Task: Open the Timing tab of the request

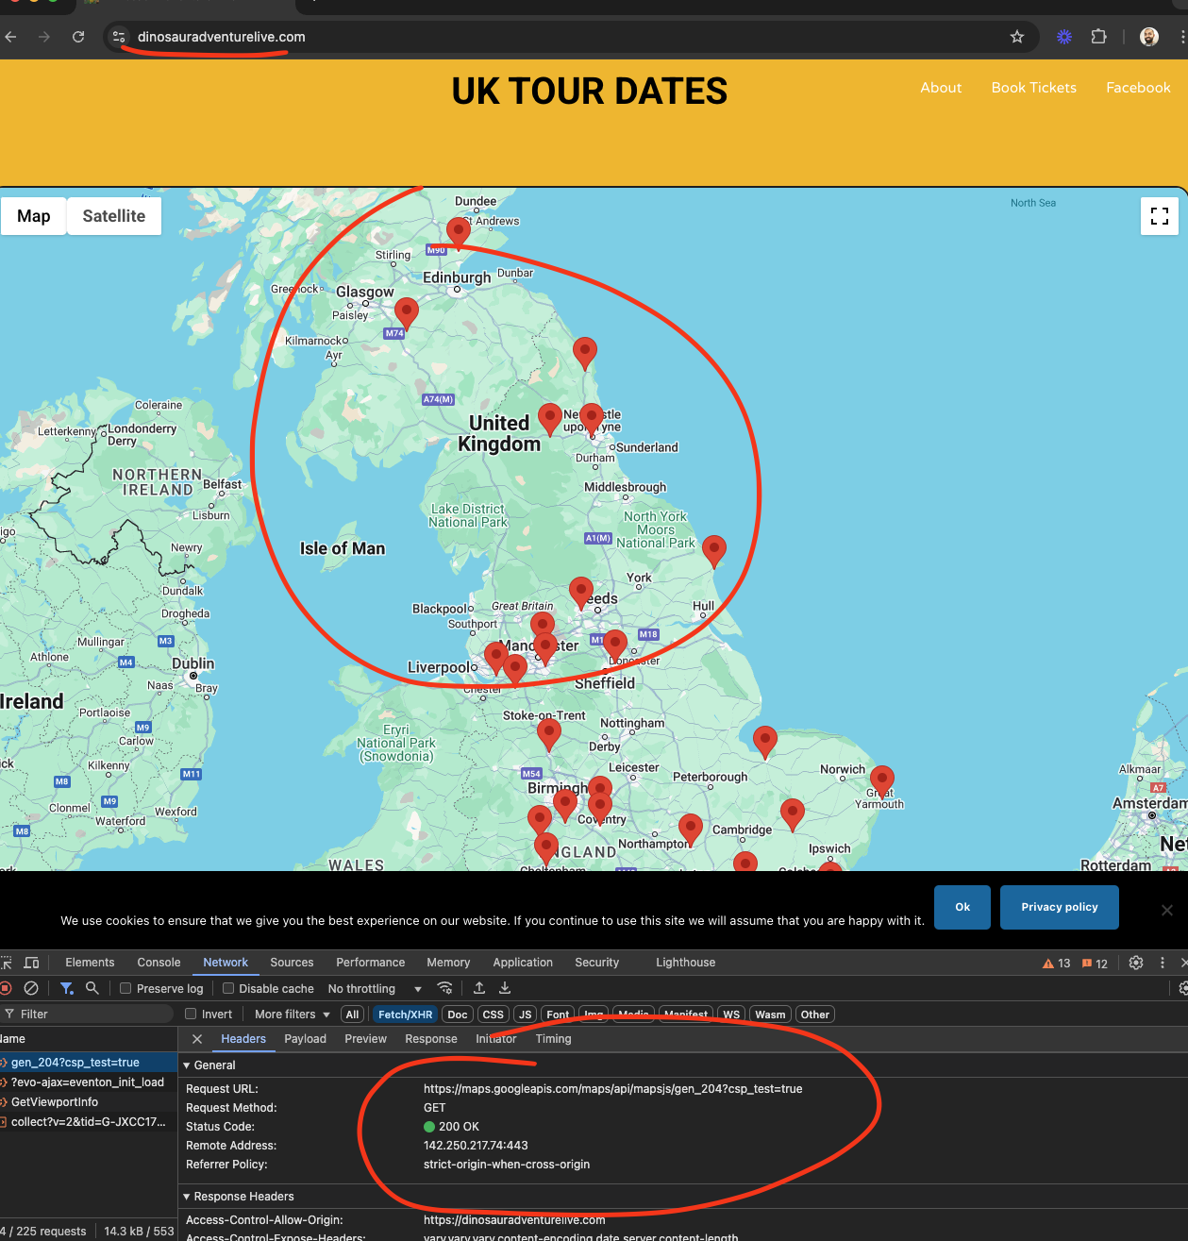Action: 553,1039
